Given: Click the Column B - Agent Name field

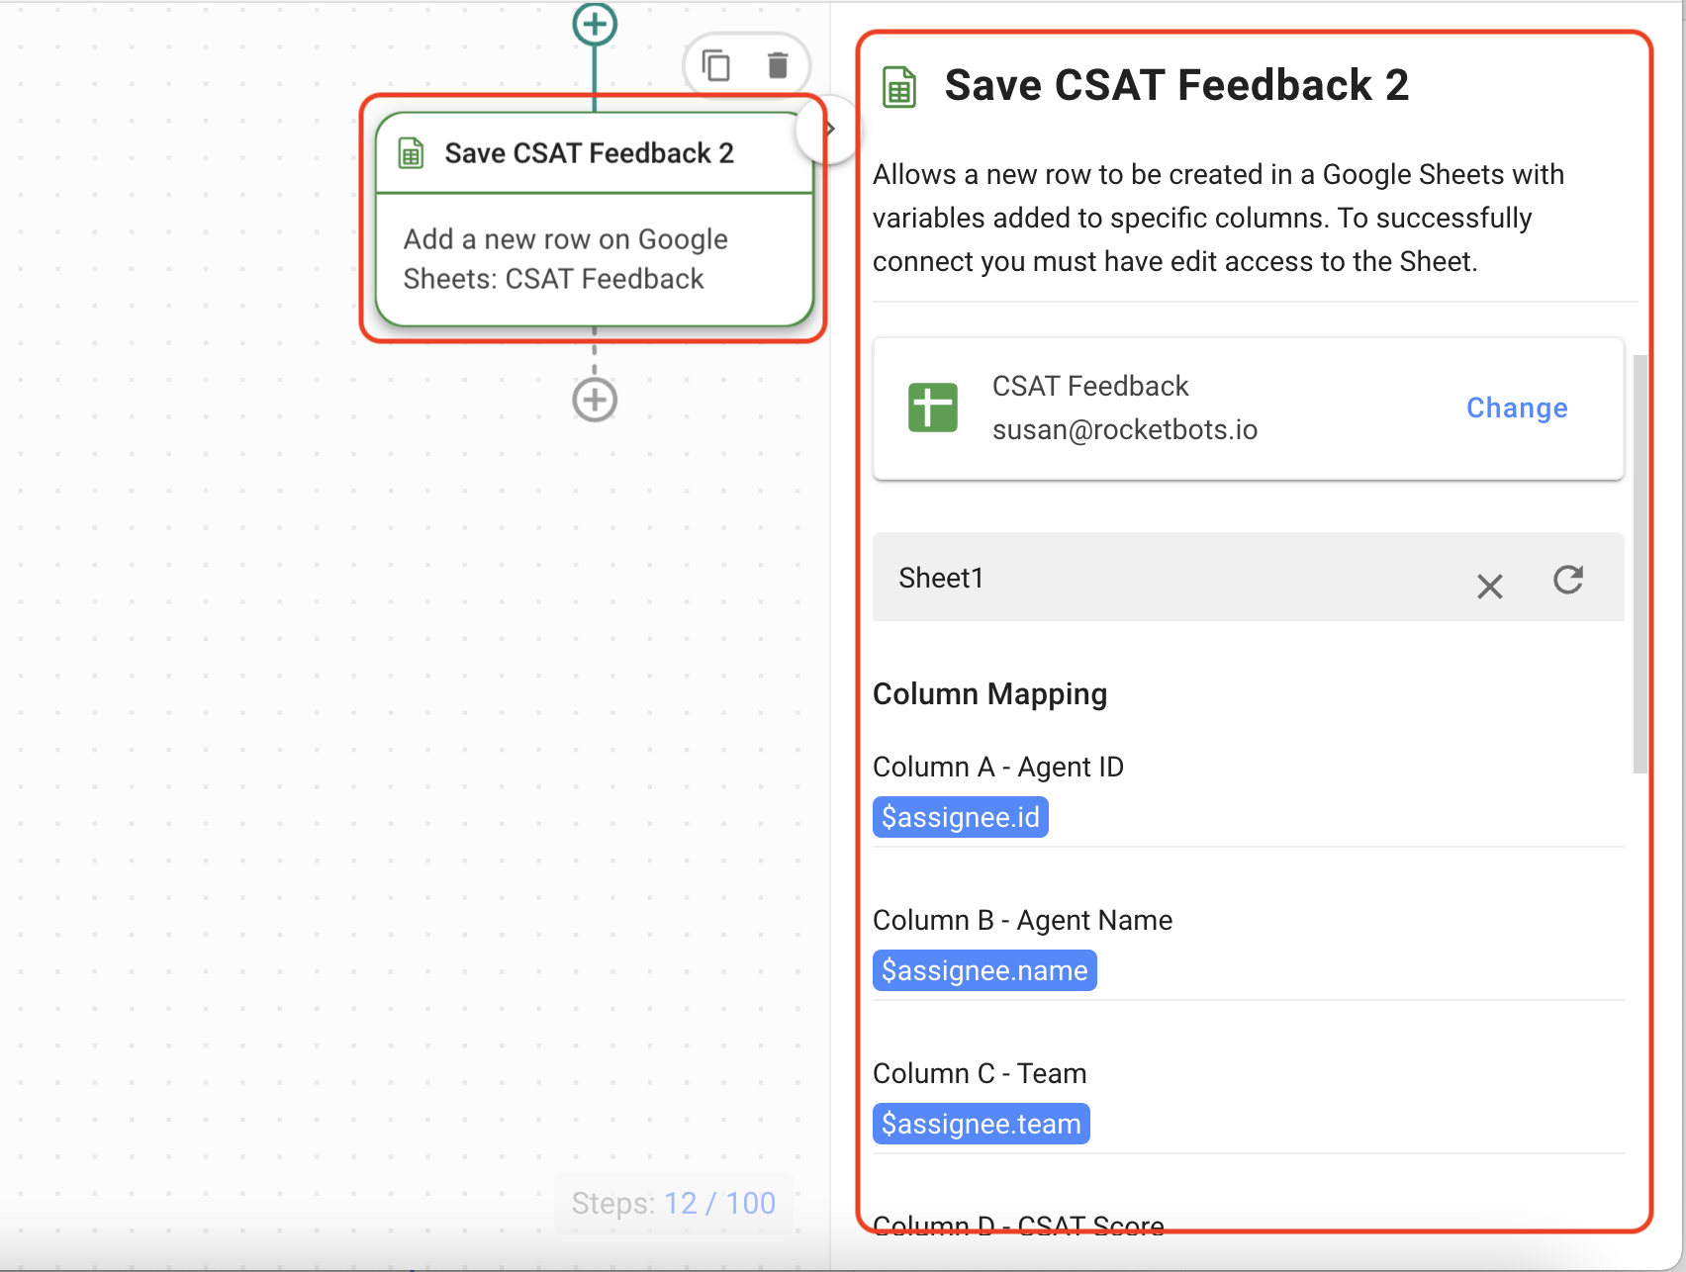Looking at the screenshot, I should (x=1247, y=971).
